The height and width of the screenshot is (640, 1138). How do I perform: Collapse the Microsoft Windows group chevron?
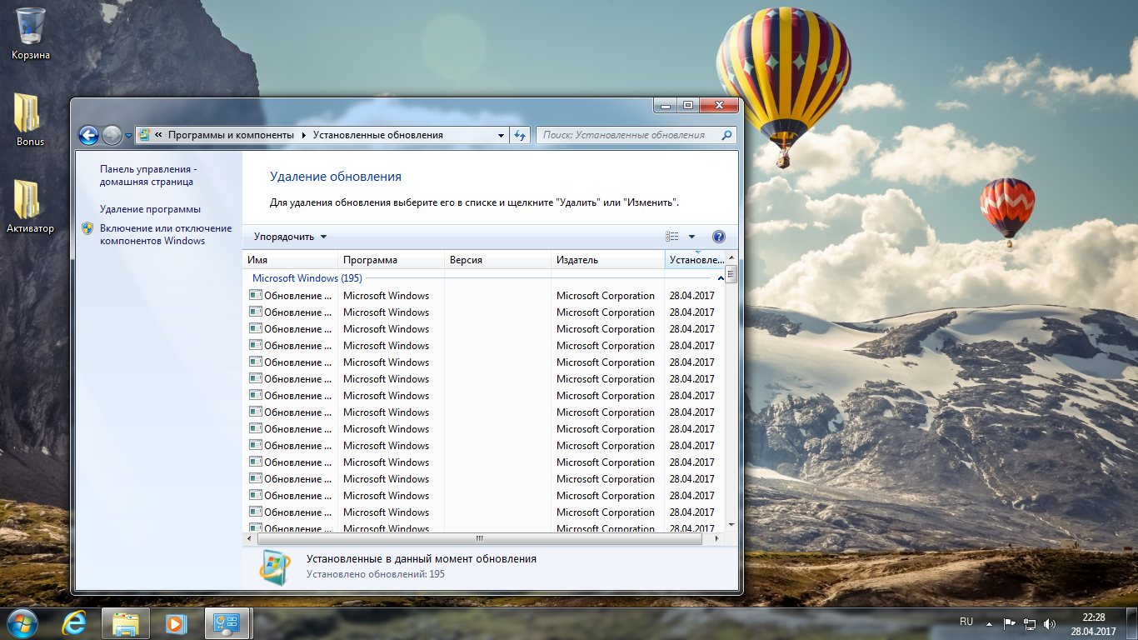coord(720,278)
